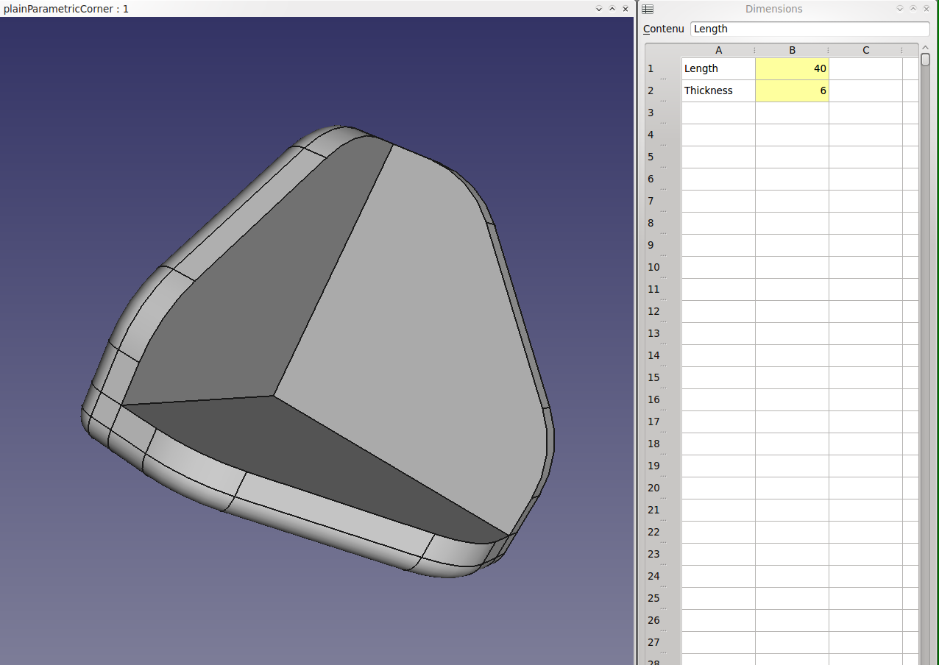Shade the plainParametricCorner 3D view window
This screenshot has height=665, width=939.
[599, 9]
